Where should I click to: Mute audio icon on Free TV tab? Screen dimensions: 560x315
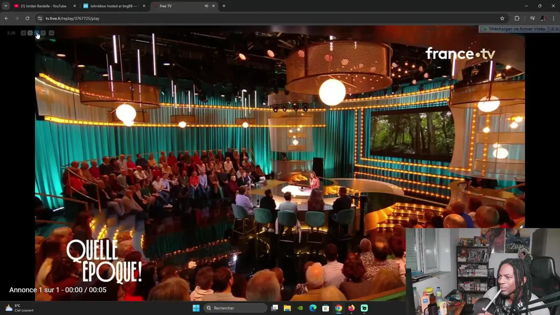click(206, 6)
